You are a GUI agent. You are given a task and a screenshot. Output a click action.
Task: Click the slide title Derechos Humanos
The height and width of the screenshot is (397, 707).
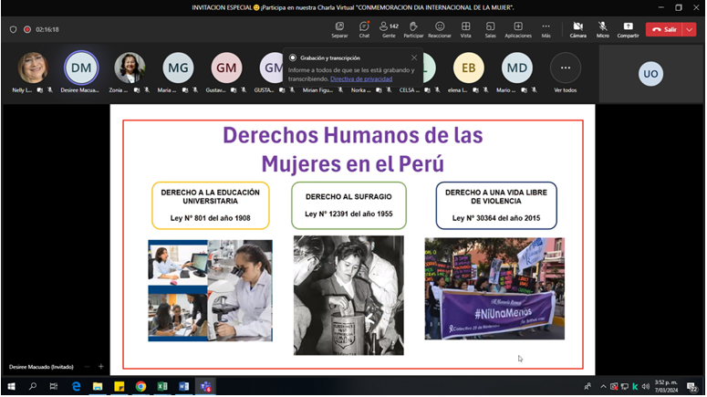[353, 150]
